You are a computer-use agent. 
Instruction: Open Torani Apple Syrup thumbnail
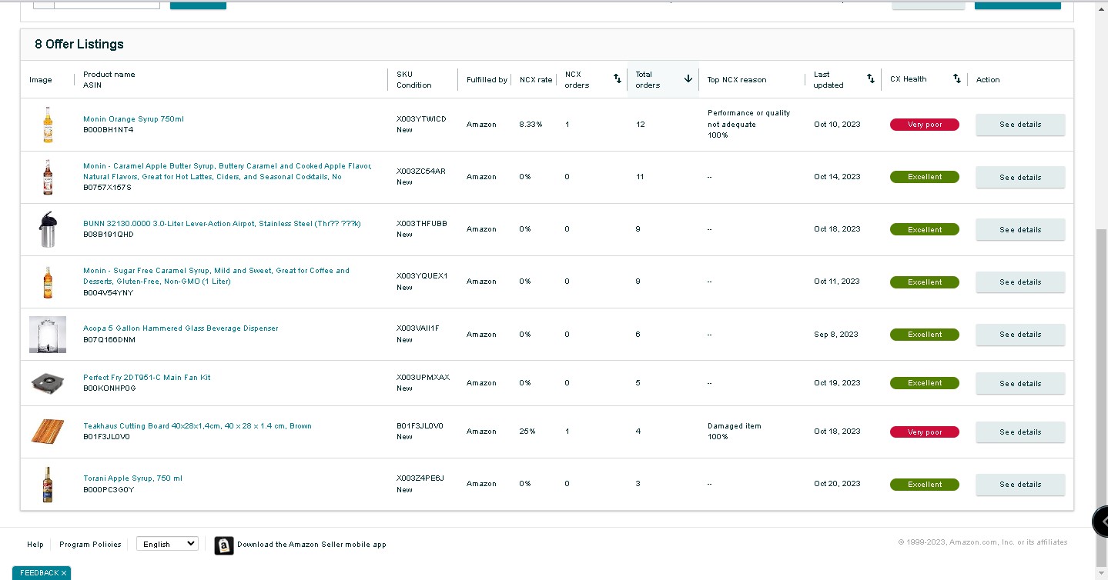coord(48,485)
